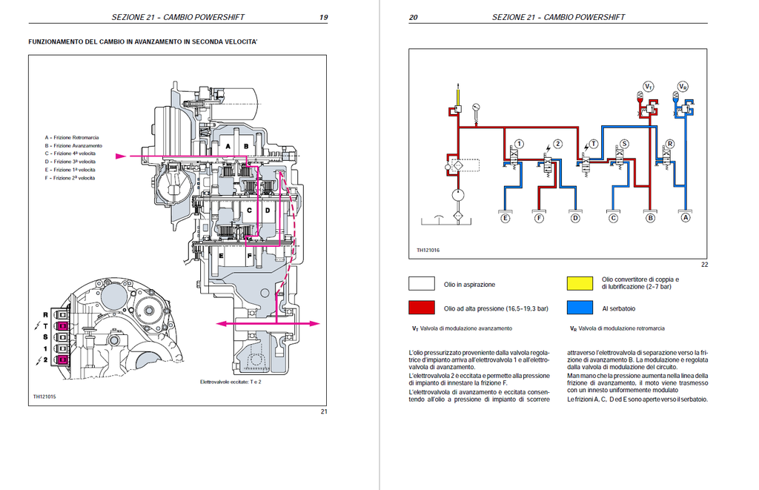Click 'Olio ad alta pressione (16,5-19,3 bar)' text
Image resolution: width=759 pixels, height=490 pixels.
tap(496, 308)
